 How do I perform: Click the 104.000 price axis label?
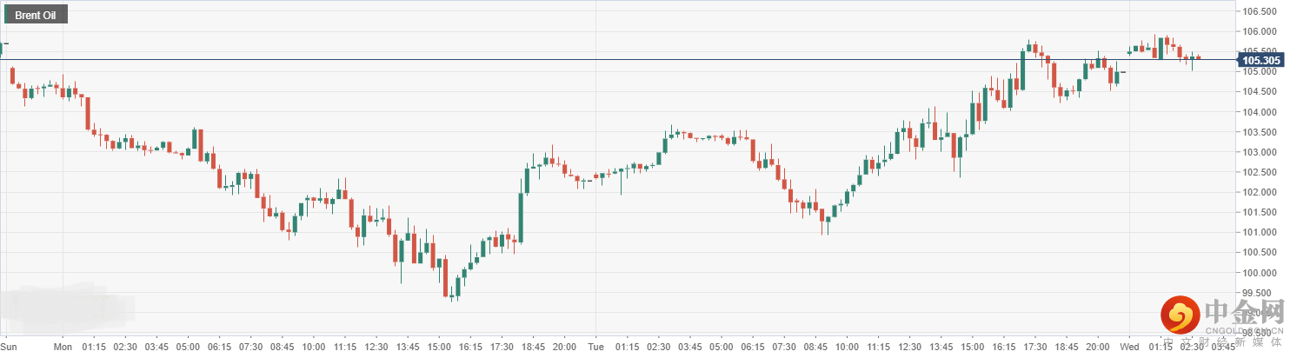[x=1261, y=112]
